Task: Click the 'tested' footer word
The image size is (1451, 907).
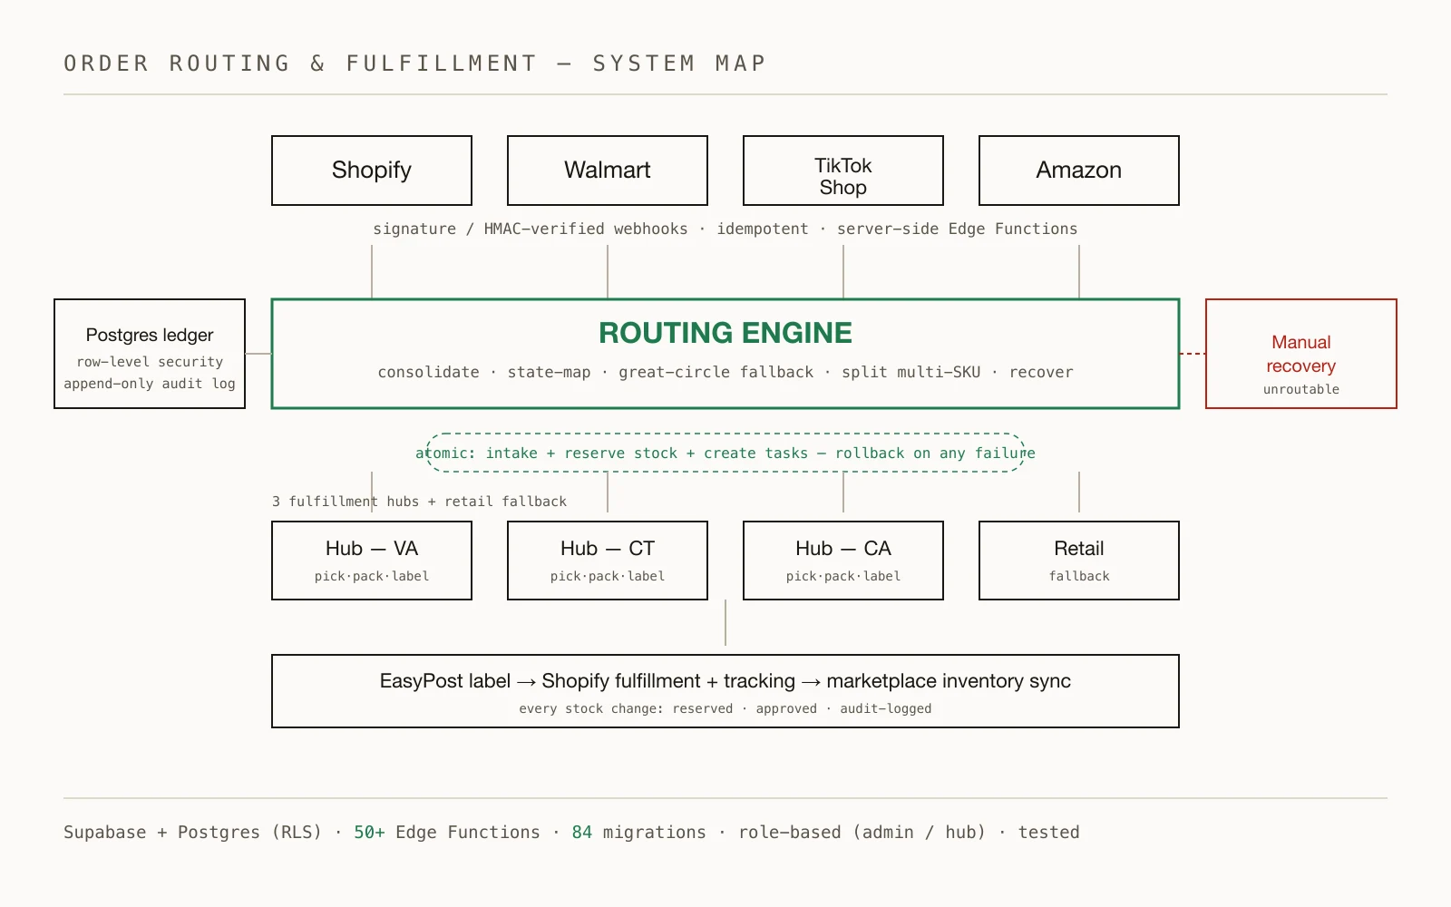Action: [x=1049, y=833]
